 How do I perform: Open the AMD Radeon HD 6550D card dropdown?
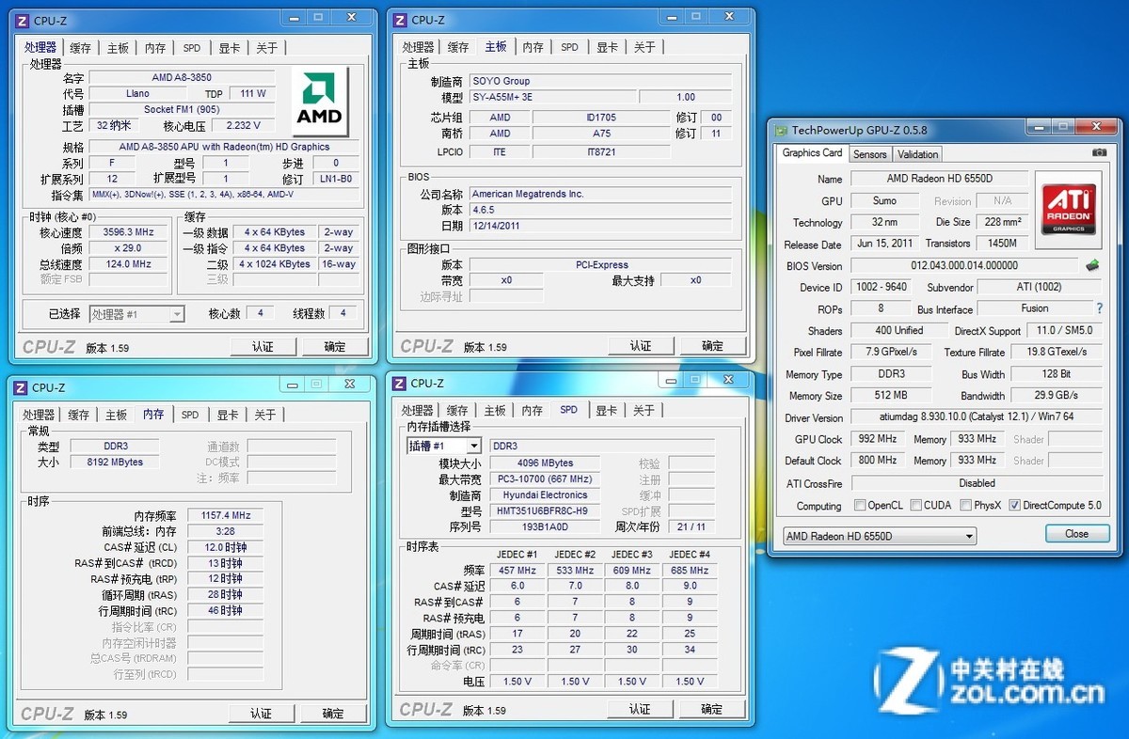pos(880,536)
